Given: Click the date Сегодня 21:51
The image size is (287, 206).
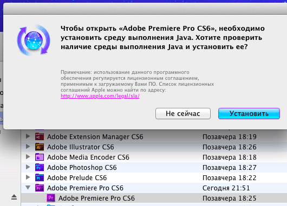Looking at the screenshot, I should [226, 188].
